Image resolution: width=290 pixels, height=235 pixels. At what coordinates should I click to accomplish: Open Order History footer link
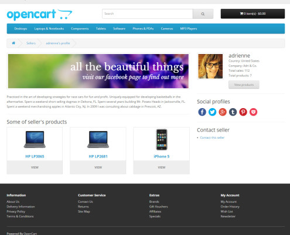coord(230,207)
